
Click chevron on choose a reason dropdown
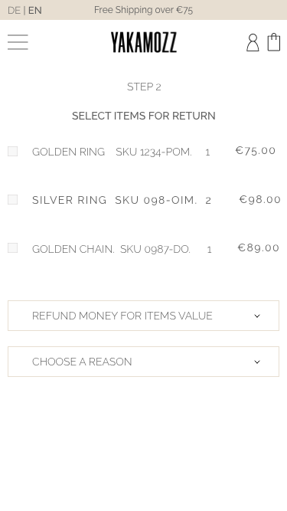pos(257,362)
